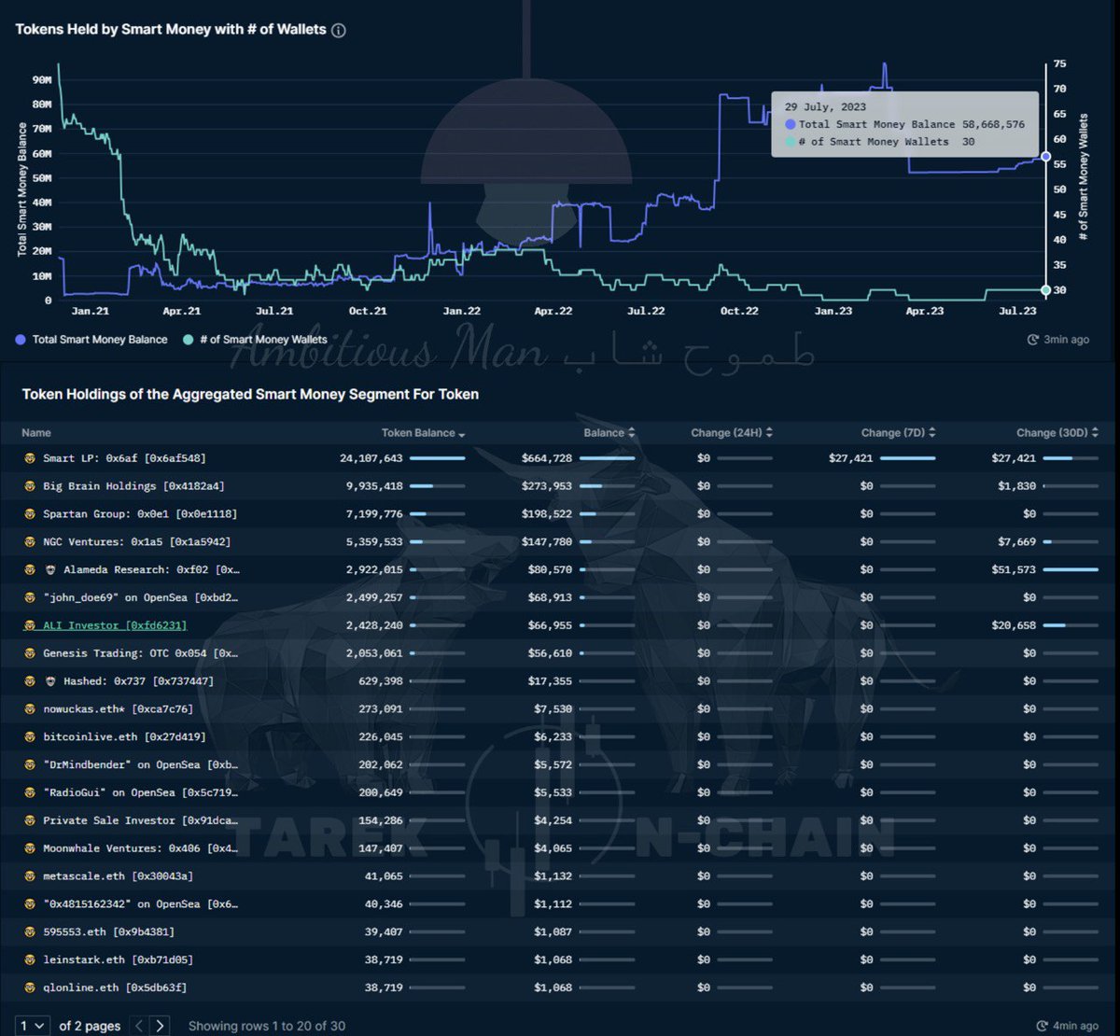Click the Hashed: 0x737 profile icon

point(51,680)
